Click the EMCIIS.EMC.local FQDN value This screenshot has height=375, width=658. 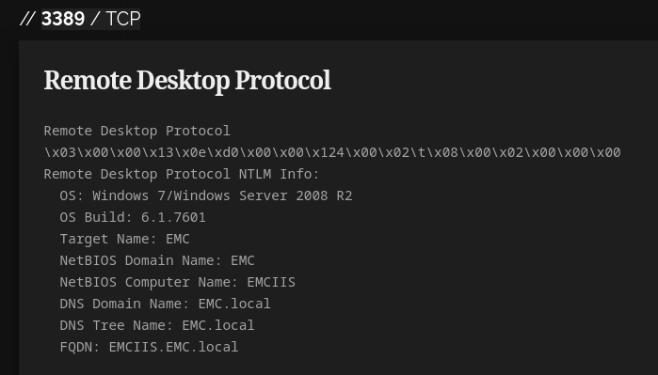click(173, 347)
